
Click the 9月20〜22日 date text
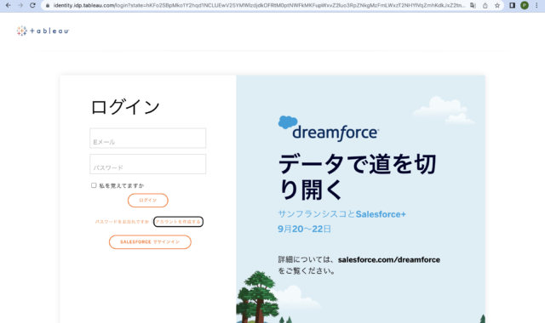(x=304, y=229)
